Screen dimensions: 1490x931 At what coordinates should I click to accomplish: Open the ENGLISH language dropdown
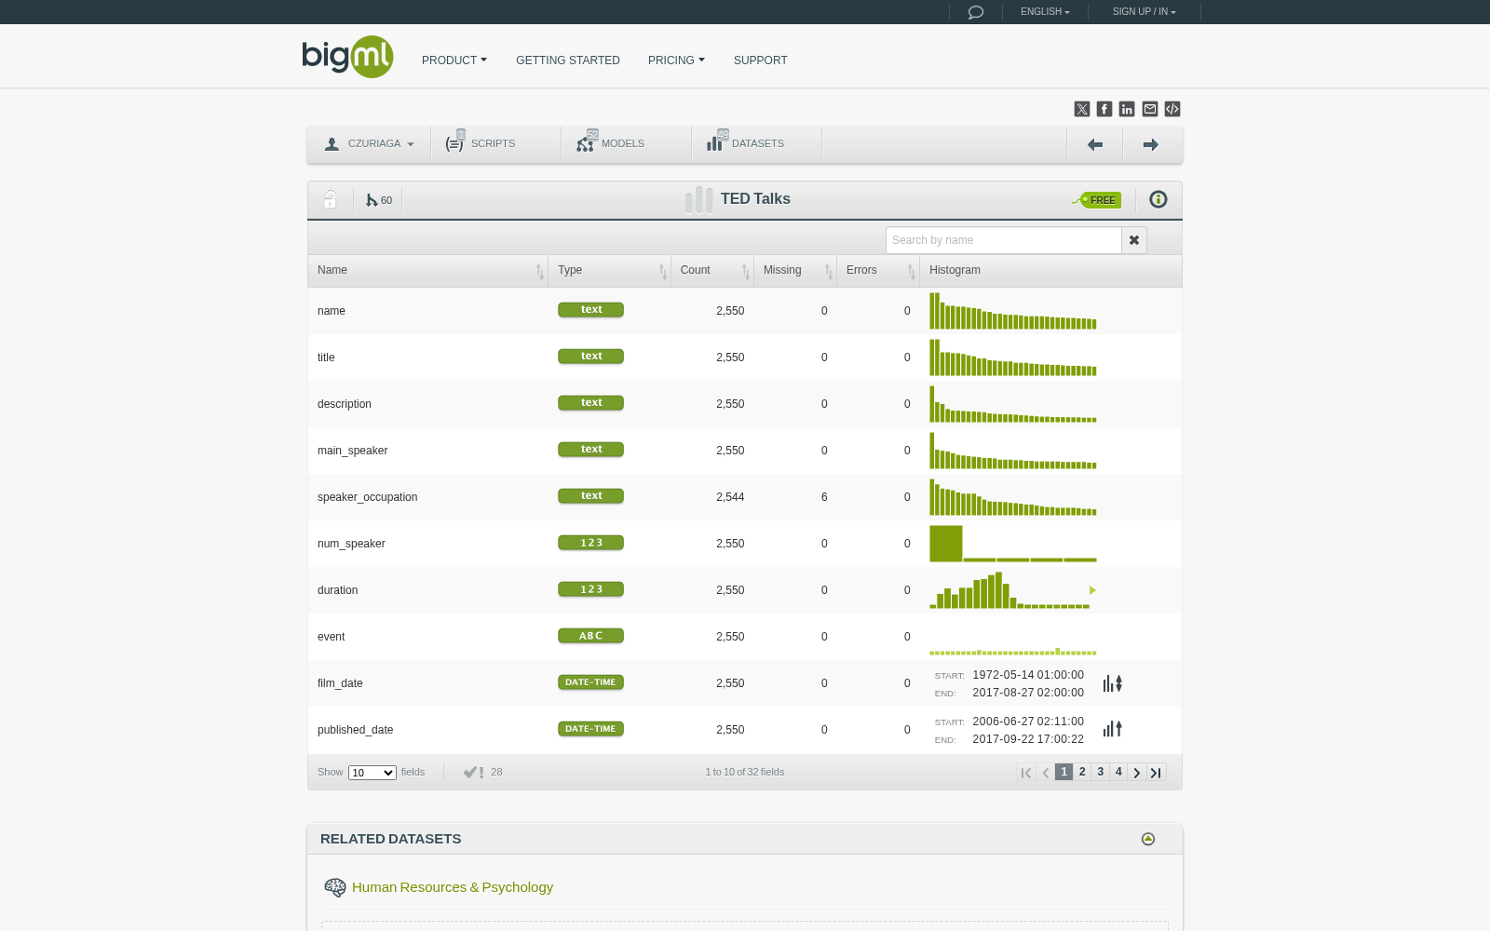[x=1045, y=12]
